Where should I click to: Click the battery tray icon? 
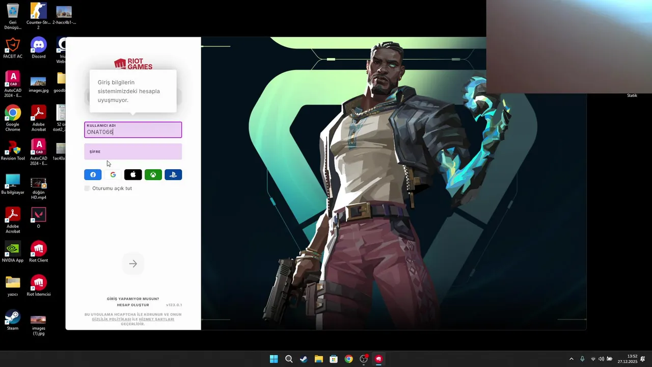(x=609, y=359)
